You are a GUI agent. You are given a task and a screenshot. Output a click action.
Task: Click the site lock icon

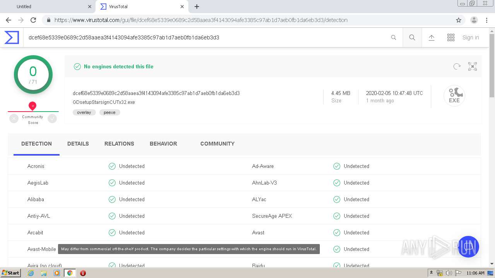click(49, 20)
